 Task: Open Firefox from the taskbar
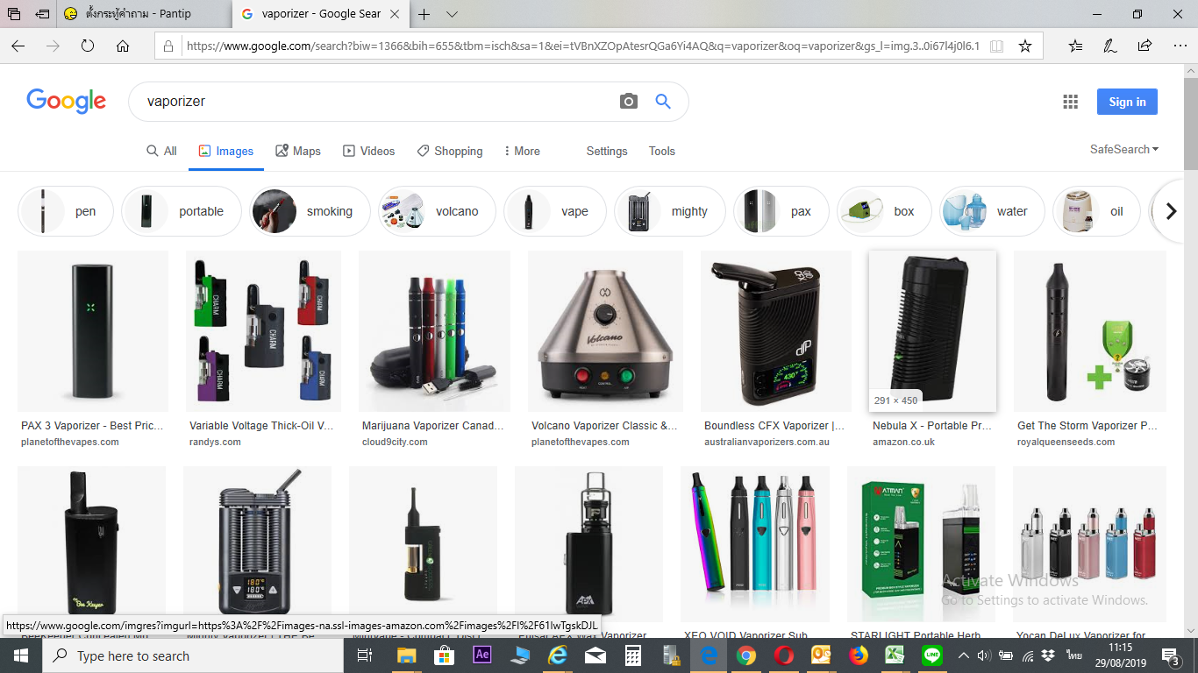[858, 655]
